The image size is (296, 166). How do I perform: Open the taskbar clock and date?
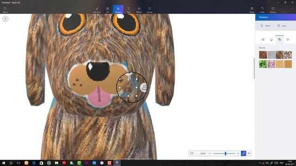click(290, 163)
